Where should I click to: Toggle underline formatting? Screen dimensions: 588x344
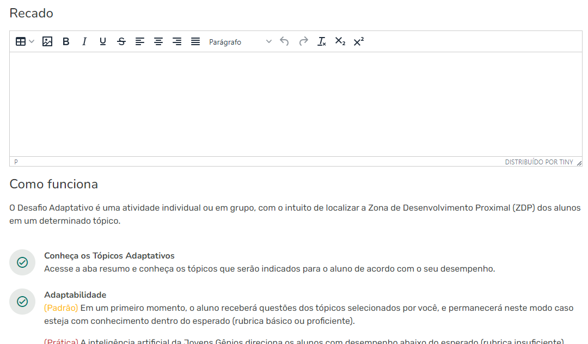pos(103,41)
